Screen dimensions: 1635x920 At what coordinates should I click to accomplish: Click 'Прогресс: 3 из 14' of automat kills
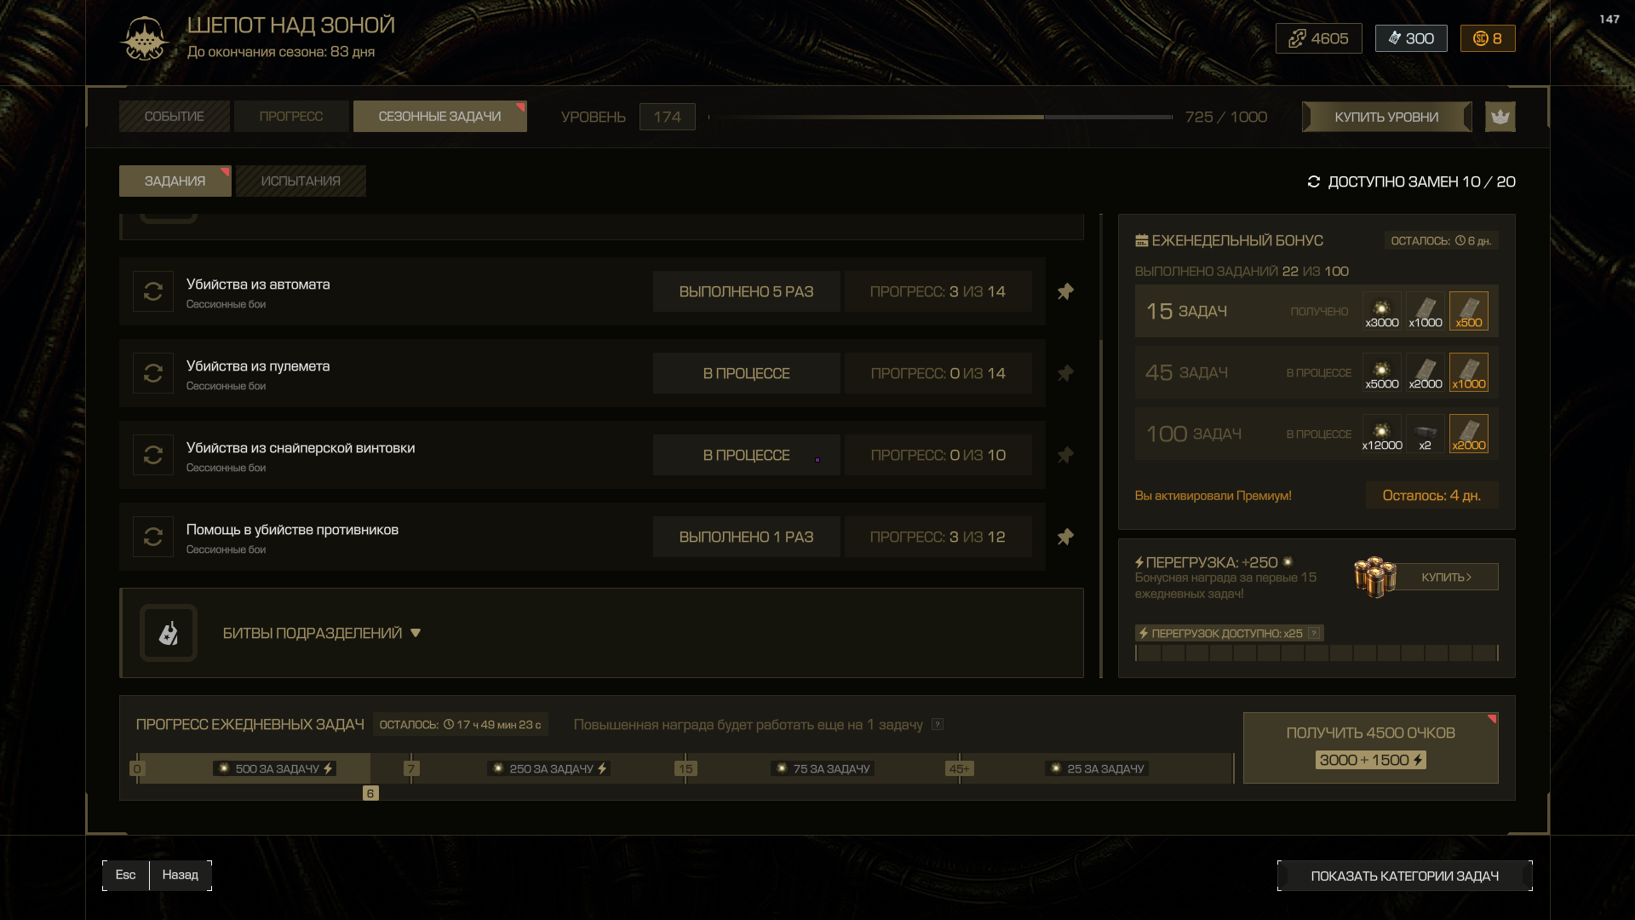point(938,291)
